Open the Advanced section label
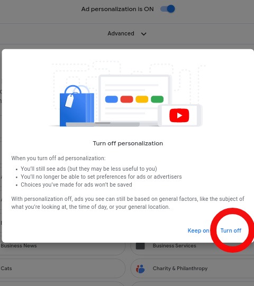This screenshot has width=254, height=286. tap(121, 33)
